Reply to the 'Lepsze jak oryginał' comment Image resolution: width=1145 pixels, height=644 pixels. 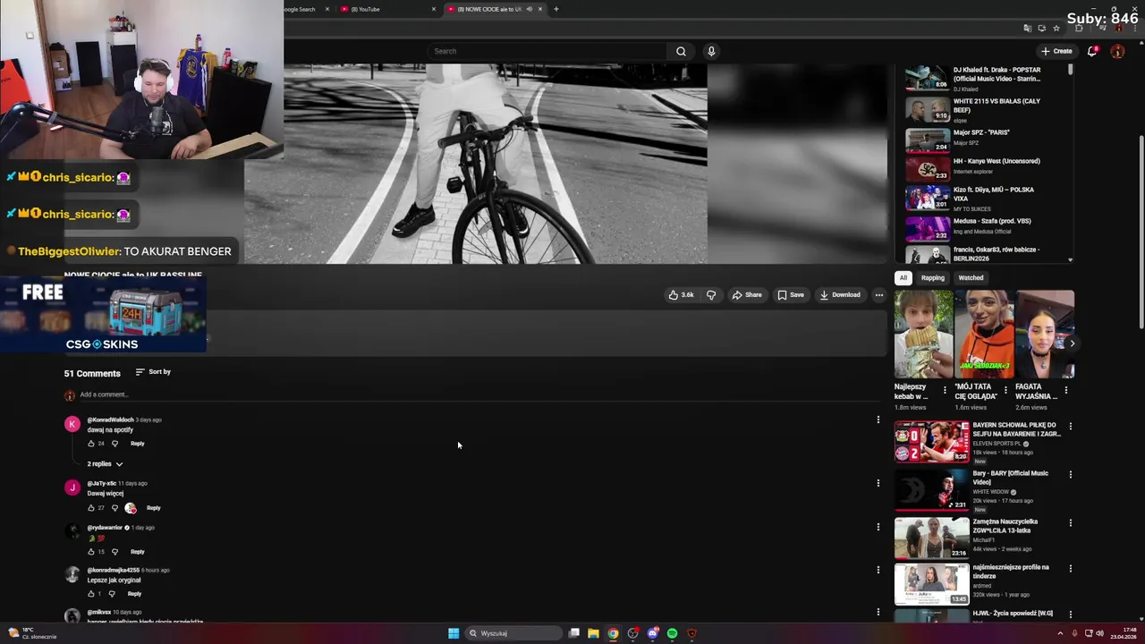point(134,594)
